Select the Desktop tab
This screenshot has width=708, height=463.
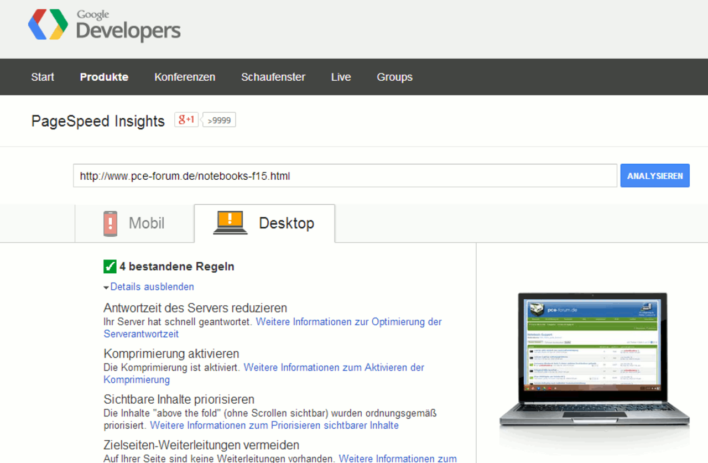click(x=264, y=223)
